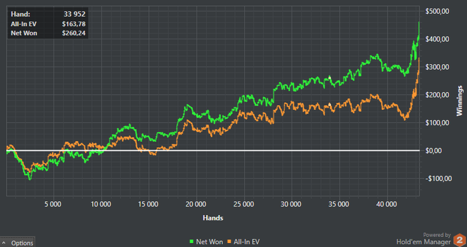Click the $100,00 axis label
The height and width of the screenshot is (247, 467).
point(437,123)
